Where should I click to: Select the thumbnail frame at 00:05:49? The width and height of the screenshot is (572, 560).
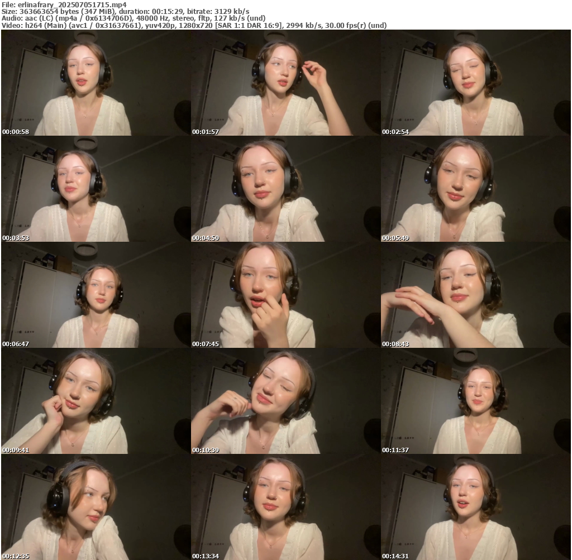[476, 189]
